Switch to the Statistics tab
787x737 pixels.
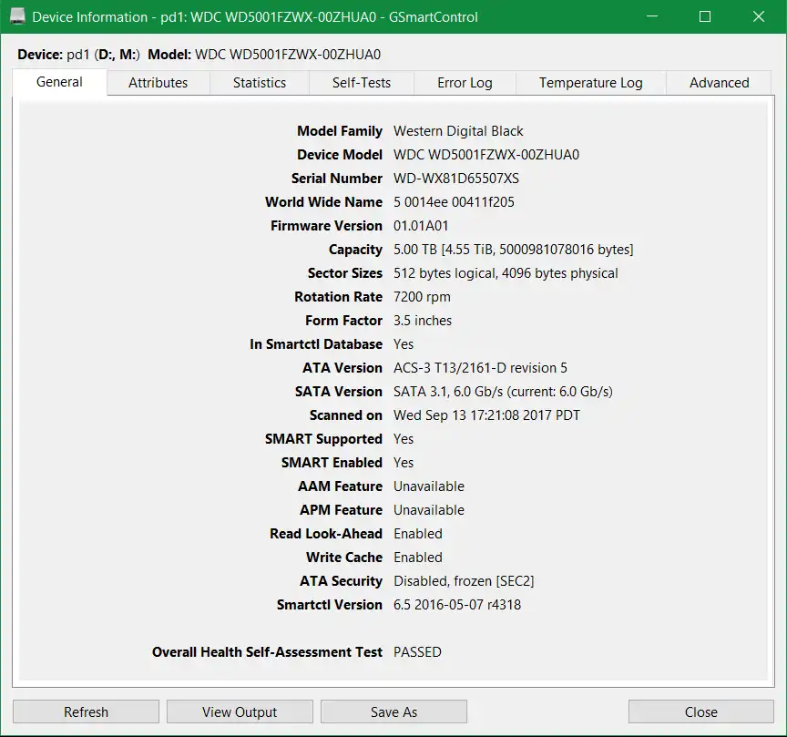coord(259,82)
